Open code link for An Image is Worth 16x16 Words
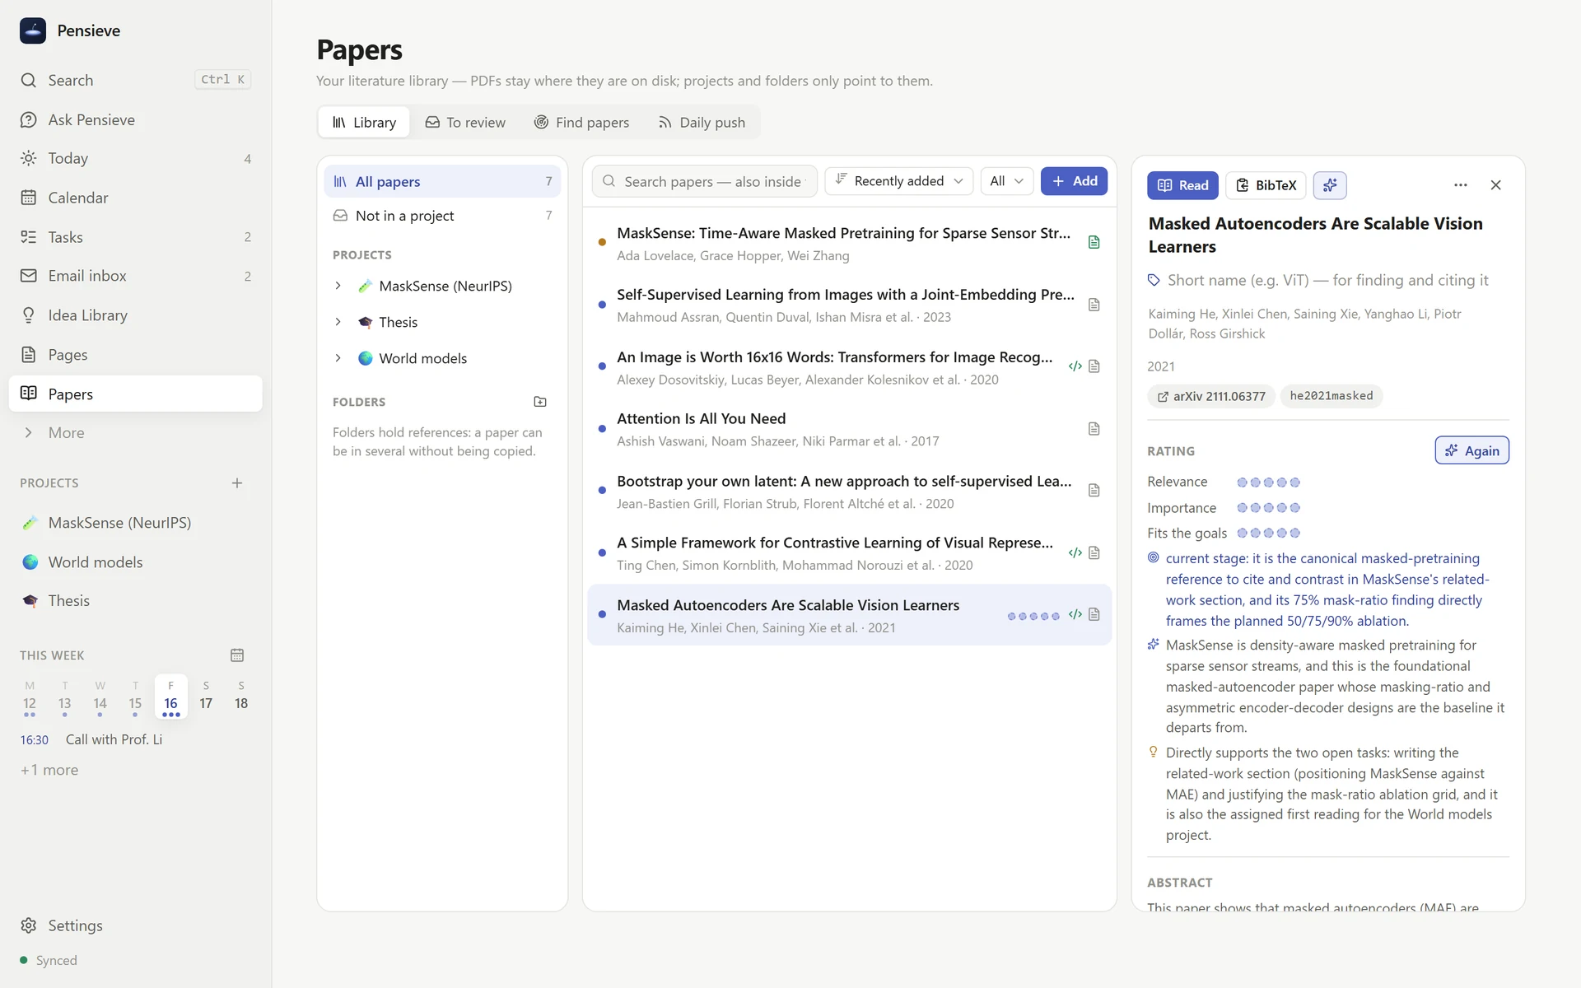Viewport: 1581px width, 988px height. 1075,366
